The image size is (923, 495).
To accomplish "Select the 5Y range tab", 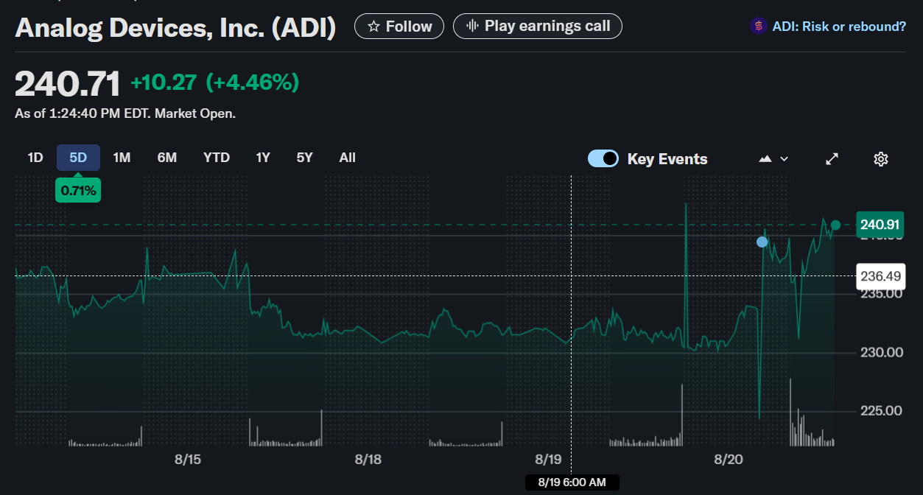I will point(305,158).
